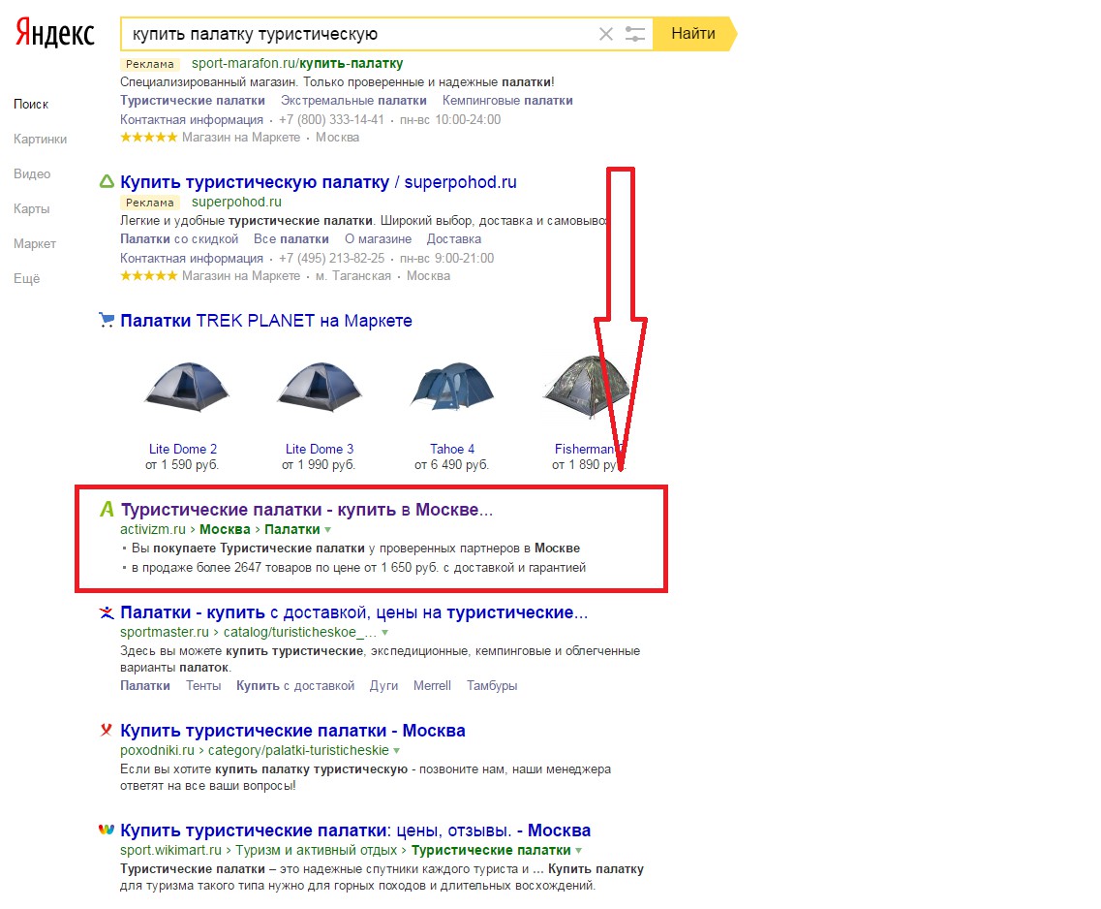Open Палатки со скидкой sitelink

[x=179, y=238]
